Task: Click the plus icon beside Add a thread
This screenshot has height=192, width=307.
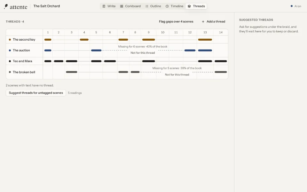Action: click(x=203, y=21)
